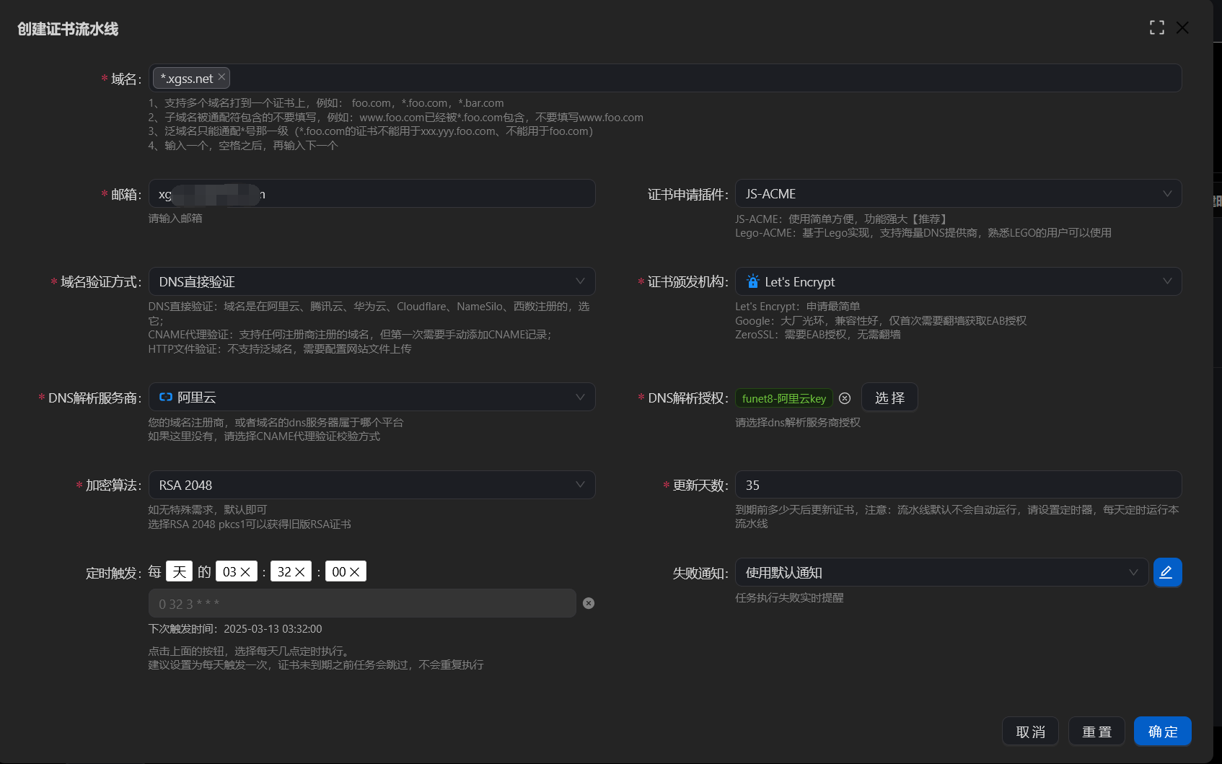Click the 取消 button
The width and height of the screenshot is (1222, 764).
pos(1030,732)
